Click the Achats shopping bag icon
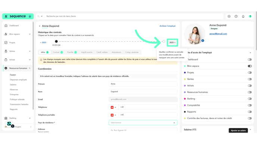 (6, 60)
